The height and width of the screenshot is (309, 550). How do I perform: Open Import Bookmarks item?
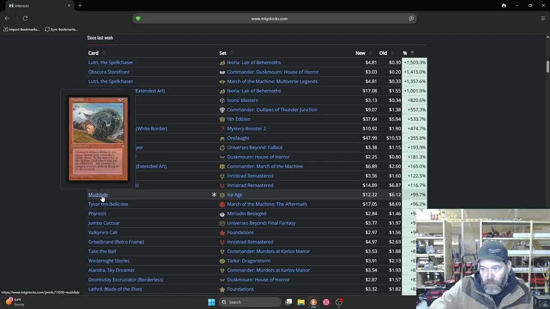pyautogui.click(x=21, y=29)
